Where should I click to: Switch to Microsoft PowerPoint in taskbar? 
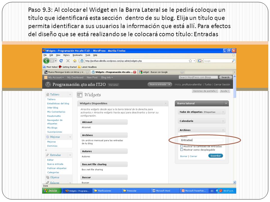pos(194,191)
